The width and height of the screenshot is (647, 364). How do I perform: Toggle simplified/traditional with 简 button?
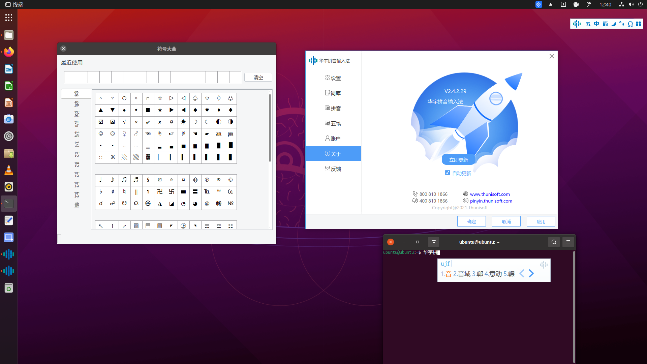[x=605, y=24]
